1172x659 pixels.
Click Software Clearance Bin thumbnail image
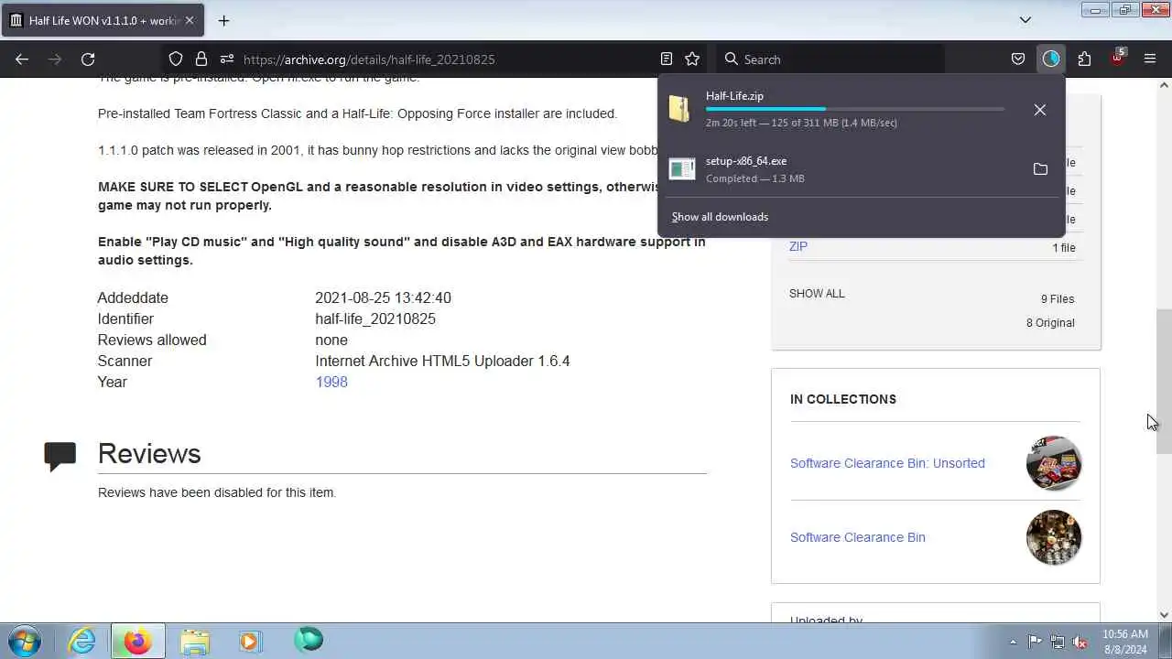tap(1054, 537)
